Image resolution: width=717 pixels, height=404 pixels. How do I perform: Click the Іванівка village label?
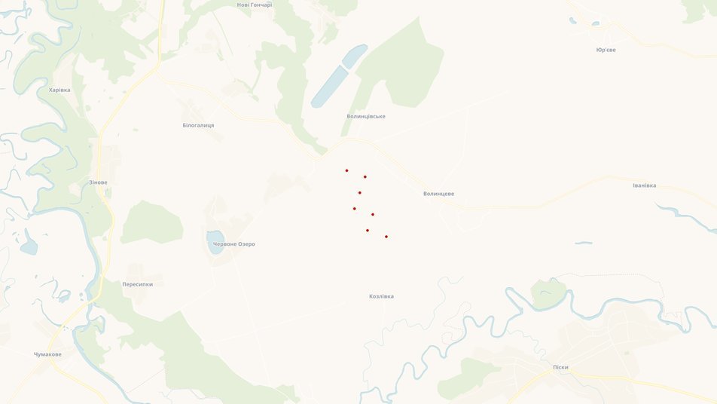[x=644, y=185]
